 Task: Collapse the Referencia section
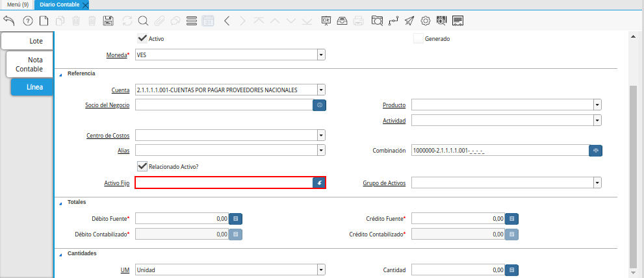click(61, 74)
